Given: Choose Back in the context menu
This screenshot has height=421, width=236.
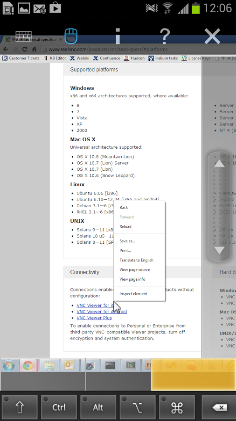Looking at the screenshot, I should pos(139,207).
